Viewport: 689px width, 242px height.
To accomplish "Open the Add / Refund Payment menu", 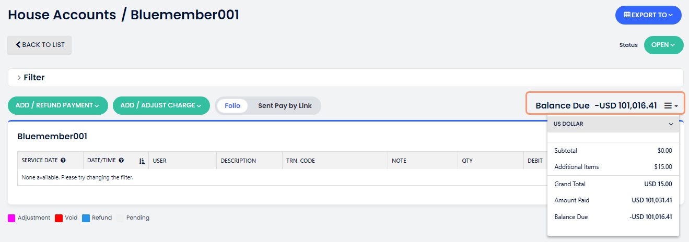I will point(57,105).
